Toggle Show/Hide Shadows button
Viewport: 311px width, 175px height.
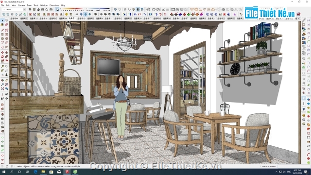57,9
